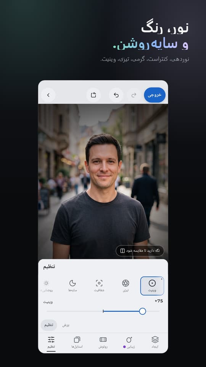Choose the سایه‌ها shadows moon tool
Screen dimensions: 206x367
point(72,286)
